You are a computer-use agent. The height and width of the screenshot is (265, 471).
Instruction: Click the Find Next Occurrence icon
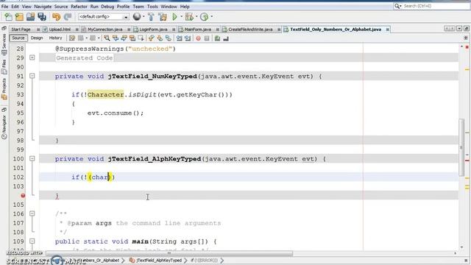pyautogui.click(x=124, y=38)
